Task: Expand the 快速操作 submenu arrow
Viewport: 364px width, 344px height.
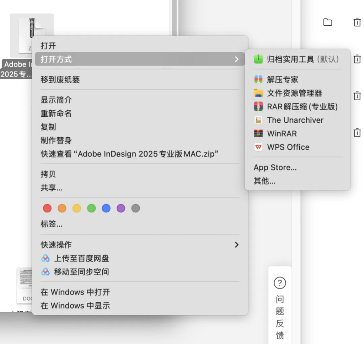Action: coord(236,245)
